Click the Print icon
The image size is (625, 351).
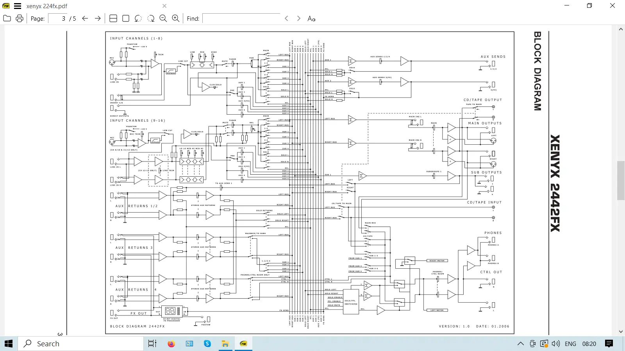point(20,18)
